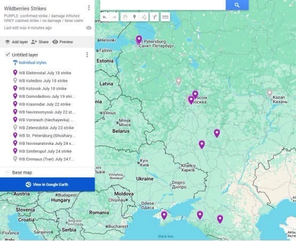Click the PURPLE/GREY legend description text
This screenshot has height=241, width=296.
pyautogui.click(x=43, y=18)
